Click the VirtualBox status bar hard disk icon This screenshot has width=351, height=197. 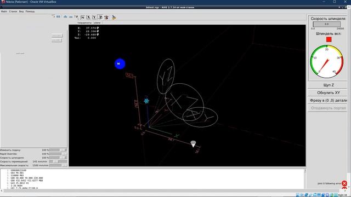click(x=298, y=195)
